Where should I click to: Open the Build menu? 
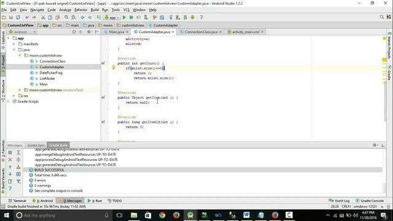[x=95, y=10]
